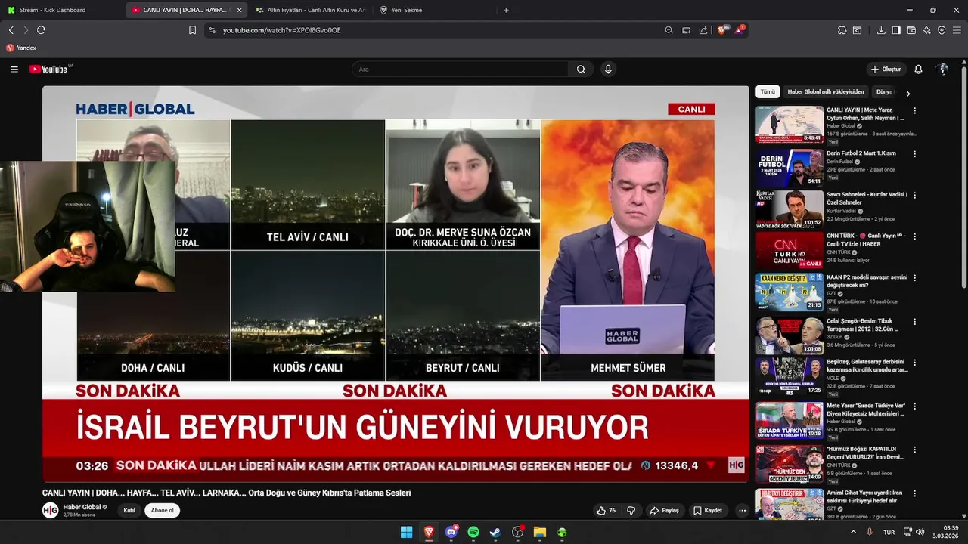
Task: Open more actions ellipsis below video
Action: (742, 510)
